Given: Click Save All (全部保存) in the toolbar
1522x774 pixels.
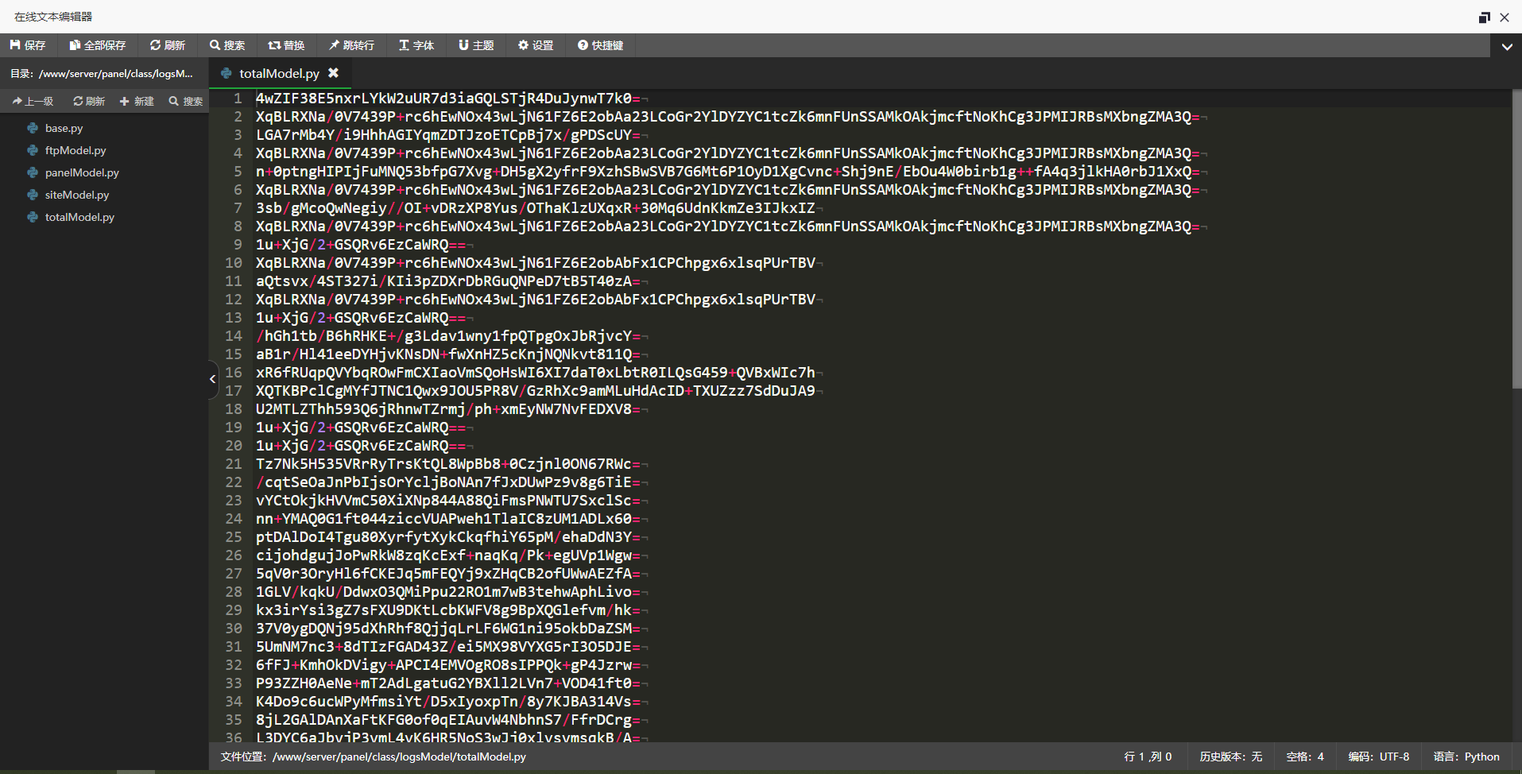Looking at the screenshot, I should 97,45.
